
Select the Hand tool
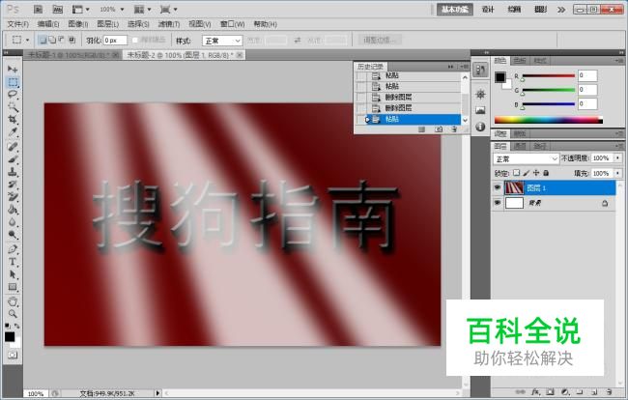click(13, 301)
